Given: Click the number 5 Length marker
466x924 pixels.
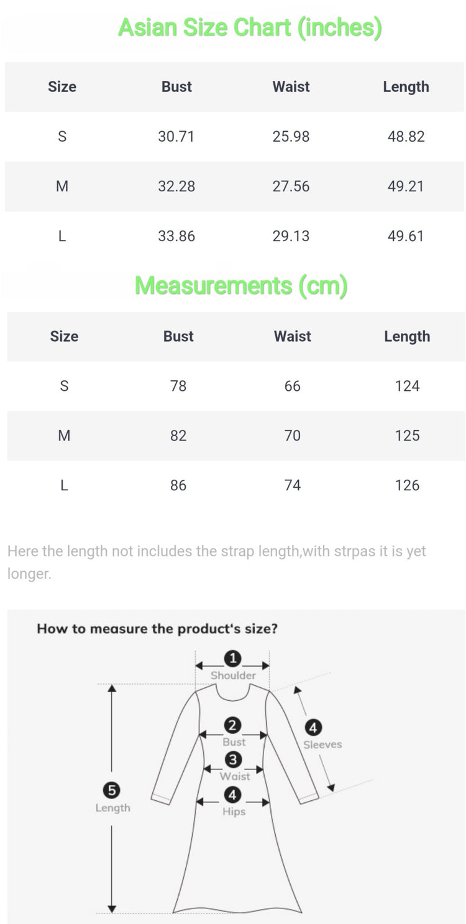Looking at the screenshot, I should pyautogui.click(x=112, y=791).
